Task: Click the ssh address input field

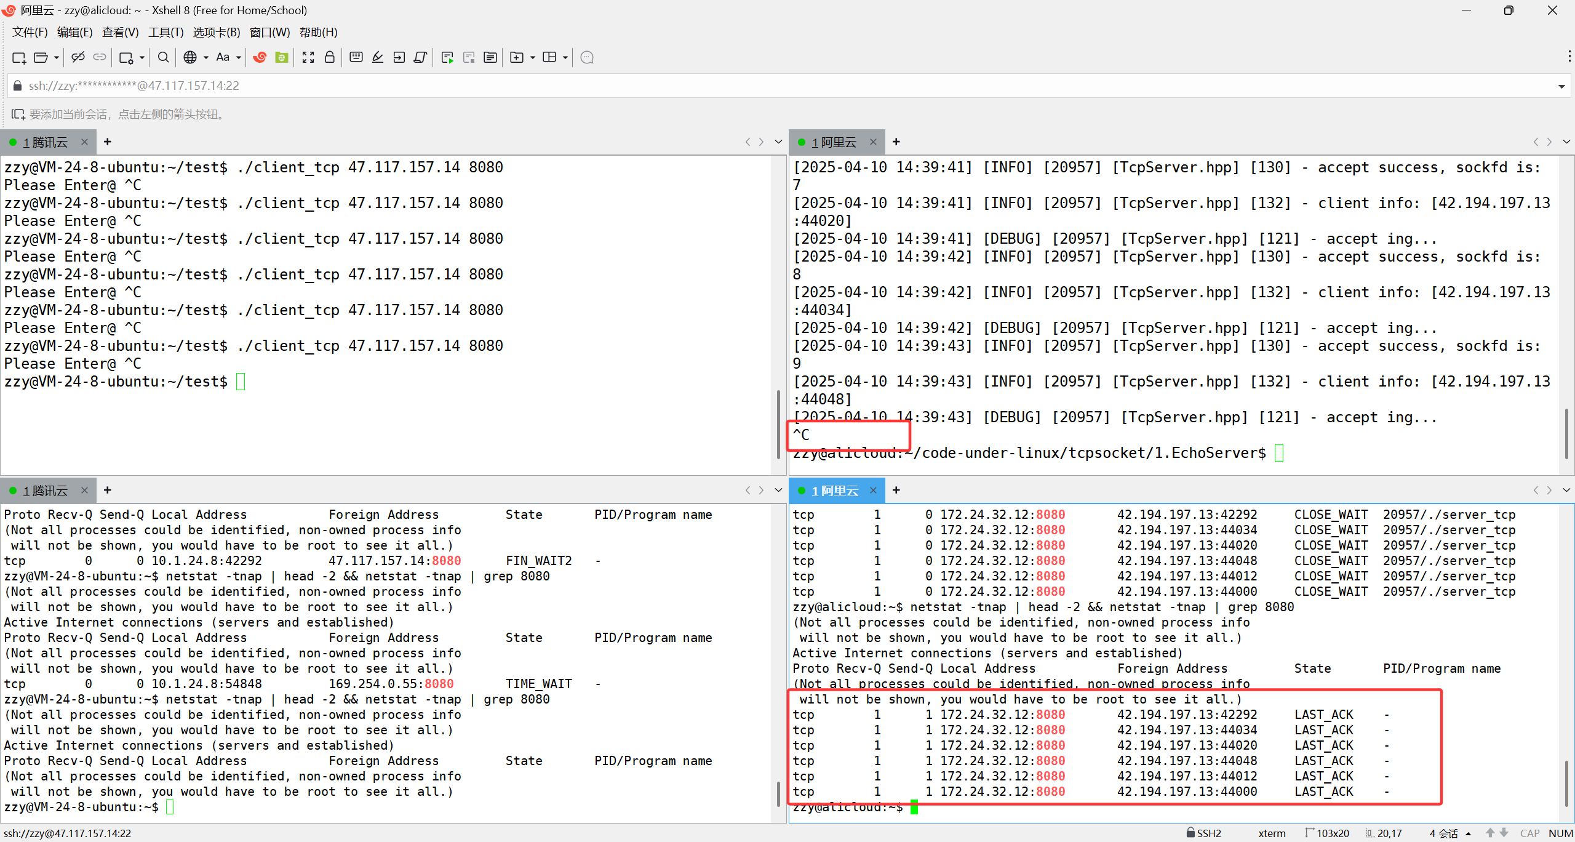Action: click(738, 86)
